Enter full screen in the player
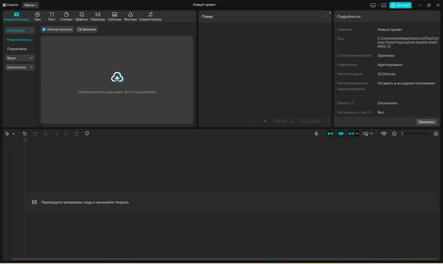This screenshot has height=264, width=443. (327, 121)
